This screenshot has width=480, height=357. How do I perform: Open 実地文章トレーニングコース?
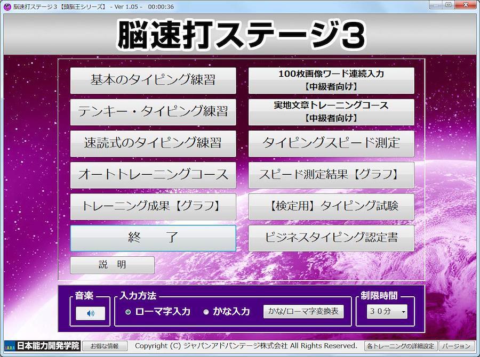(331, 112)
